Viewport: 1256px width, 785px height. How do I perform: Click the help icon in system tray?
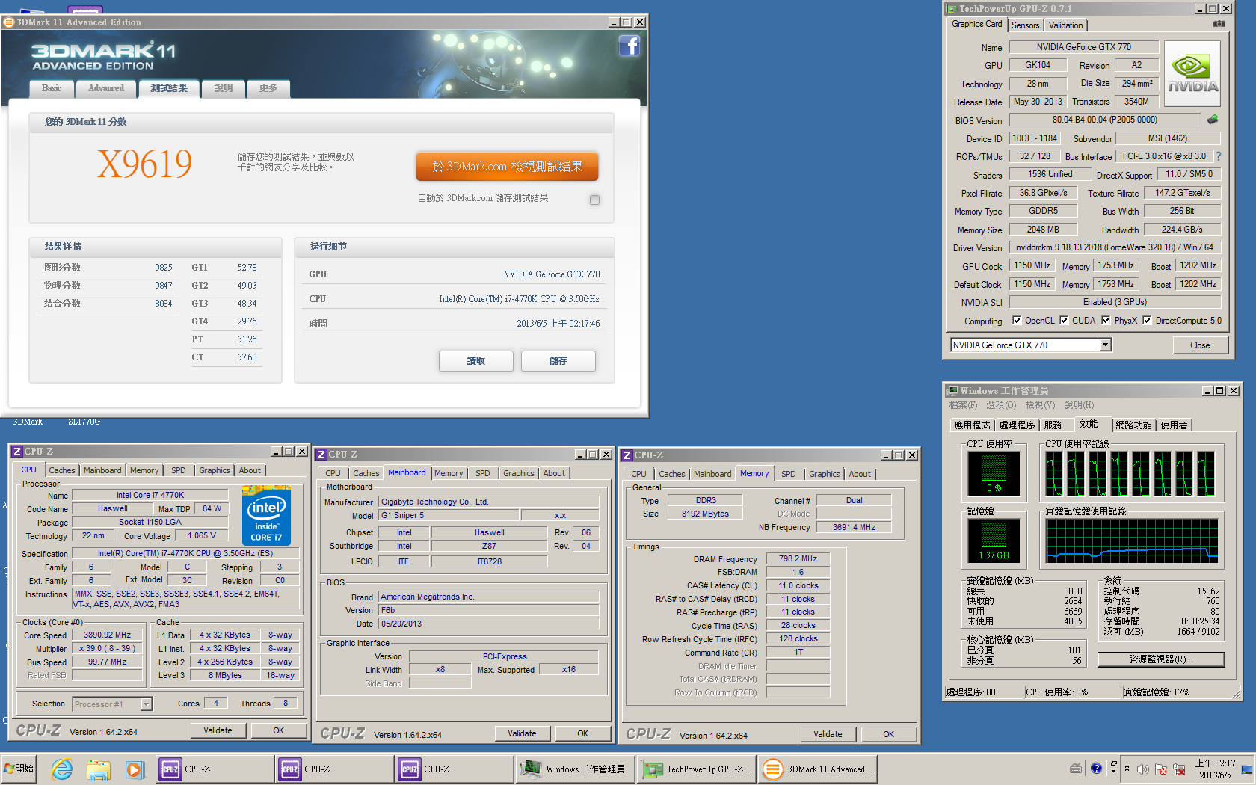coord(1096,768)
